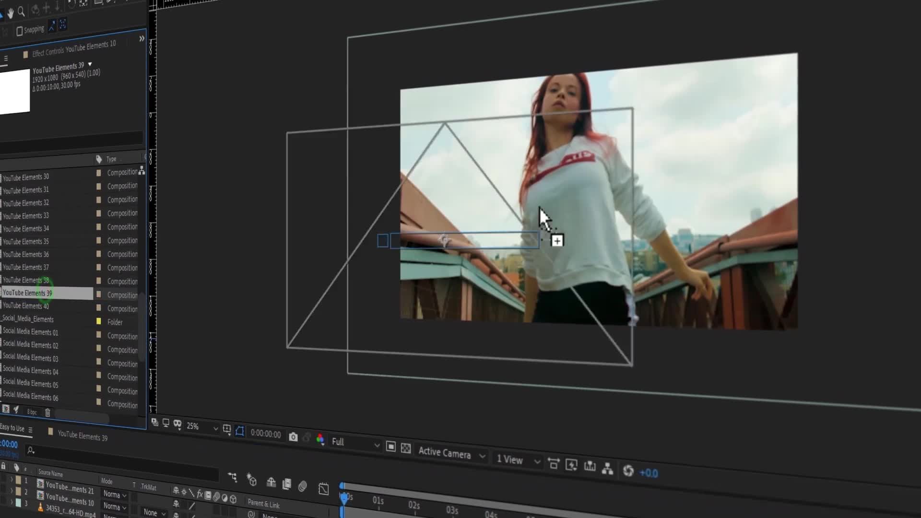
Task: Delete selected project item with trash icon
Action: tap(47, 412)
